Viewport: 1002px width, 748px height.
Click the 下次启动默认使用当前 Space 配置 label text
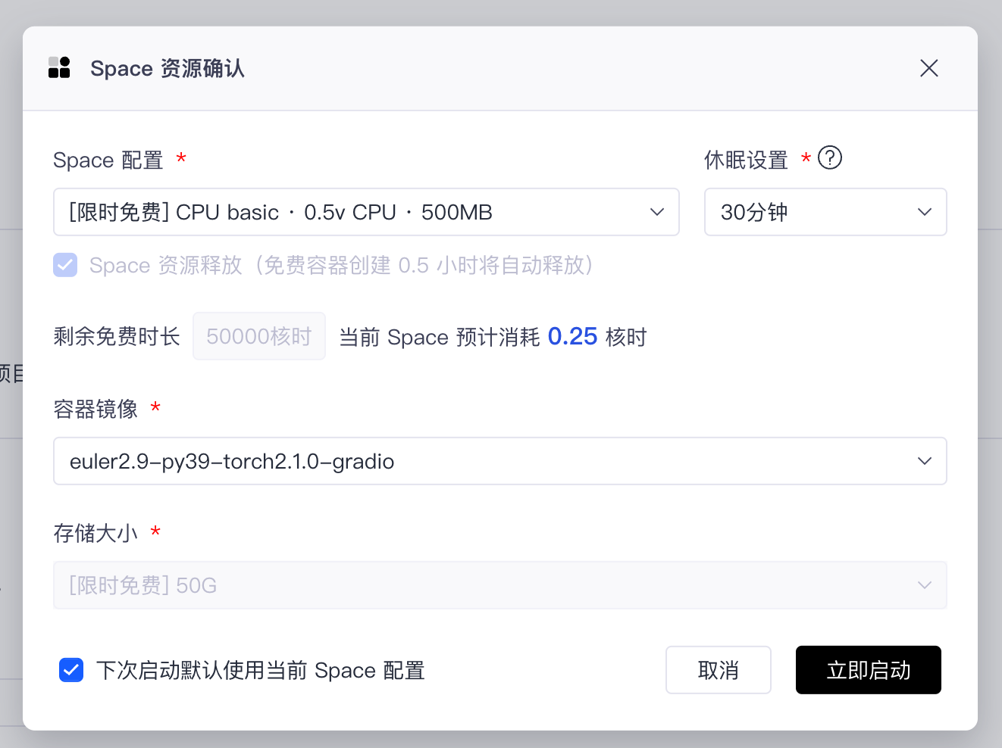(260, 671)
